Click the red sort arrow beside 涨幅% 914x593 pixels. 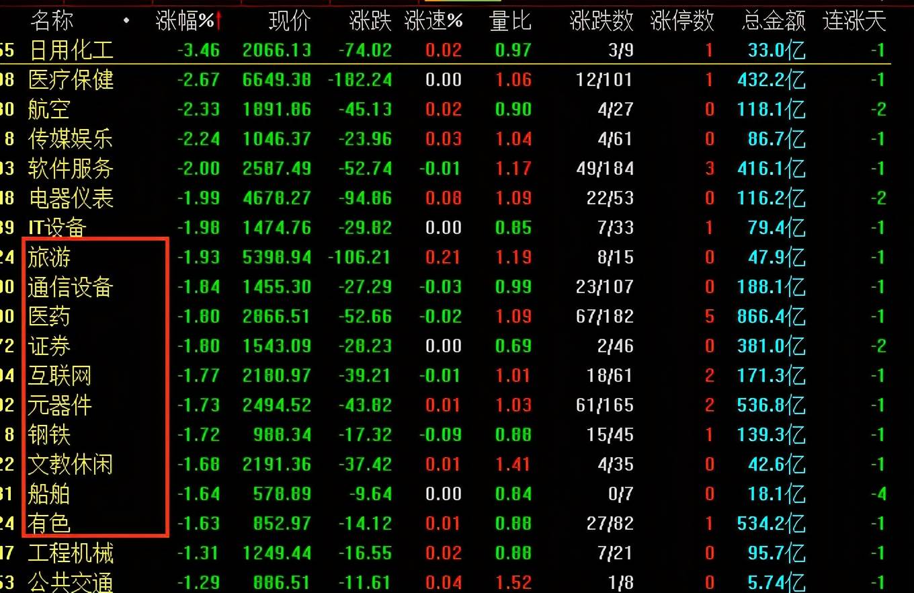tap(219, 21)
